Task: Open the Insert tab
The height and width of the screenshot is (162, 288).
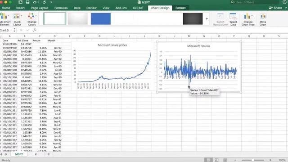Action: click(20, 8)
